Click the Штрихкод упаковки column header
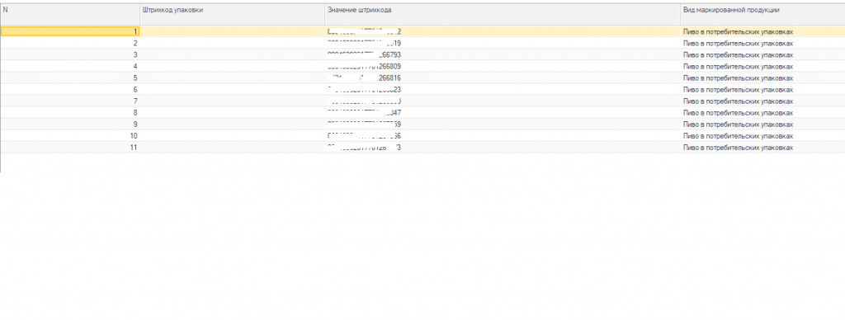The width and height of the screenshot is (845, 320). click(x=232, y=14)
